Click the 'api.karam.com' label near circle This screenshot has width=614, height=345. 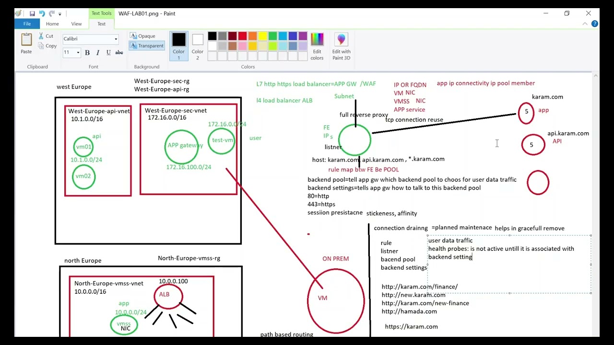point(568,134)
